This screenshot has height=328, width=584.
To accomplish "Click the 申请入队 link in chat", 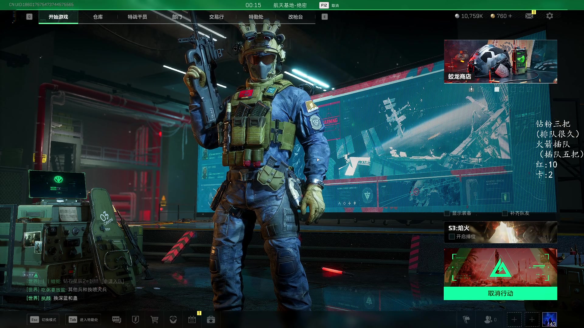I will pyautogui.click(x=113, y=281).
